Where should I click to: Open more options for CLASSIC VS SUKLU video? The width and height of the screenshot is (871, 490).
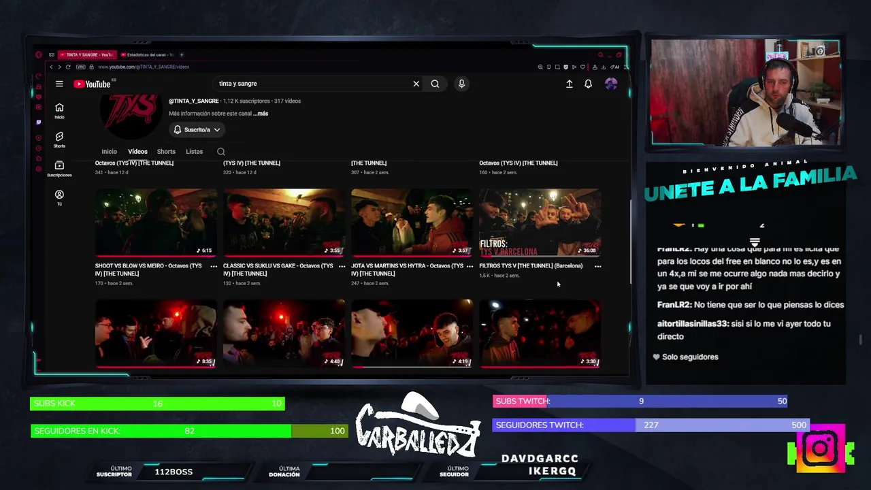342,266
